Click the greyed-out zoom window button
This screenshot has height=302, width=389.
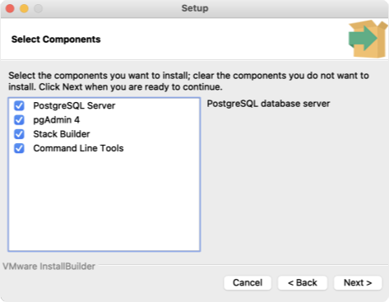tap(38, 8)
